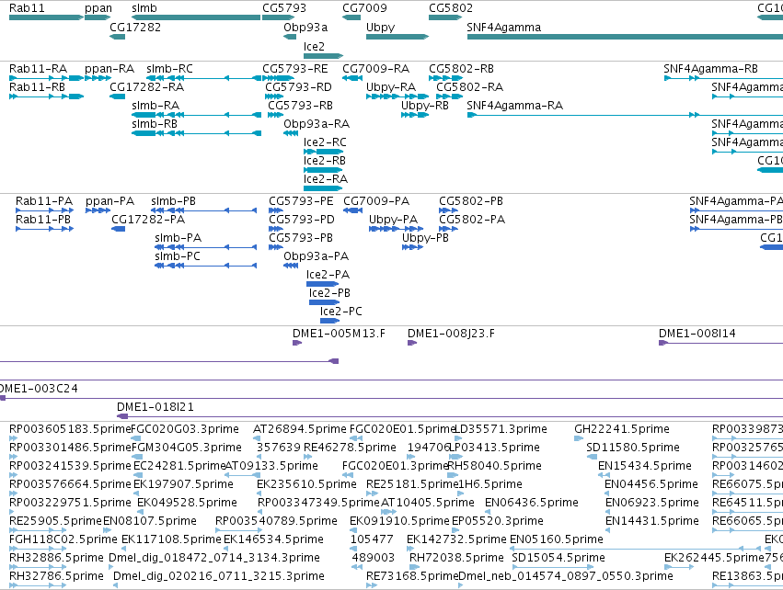Click EST FGH118C02.5prime
The width and height of the screenshot is (783, 590).
pyautogui.click(x=63, y=539)
